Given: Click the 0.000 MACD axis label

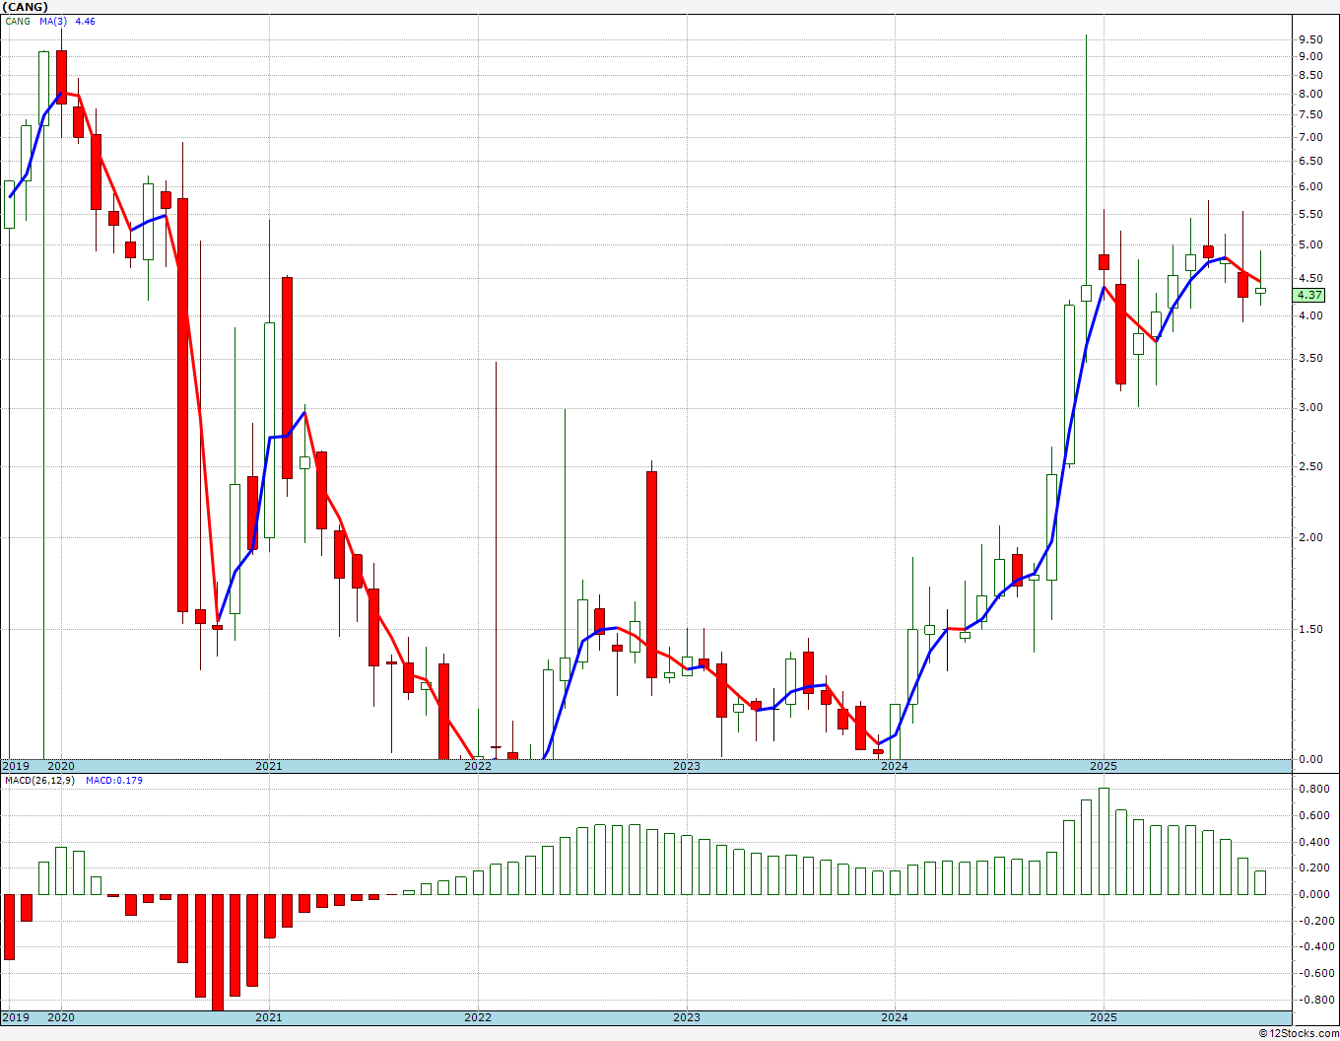Looking at the screenshot, I should point(1312,894).
